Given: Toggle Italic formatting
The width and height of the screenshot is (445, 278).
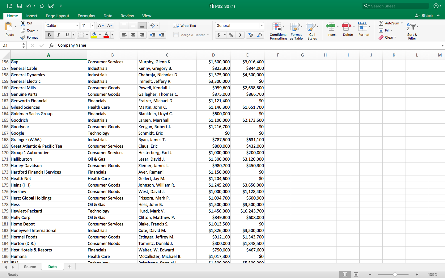Looking at the screenshot, I should coord(58,35).
